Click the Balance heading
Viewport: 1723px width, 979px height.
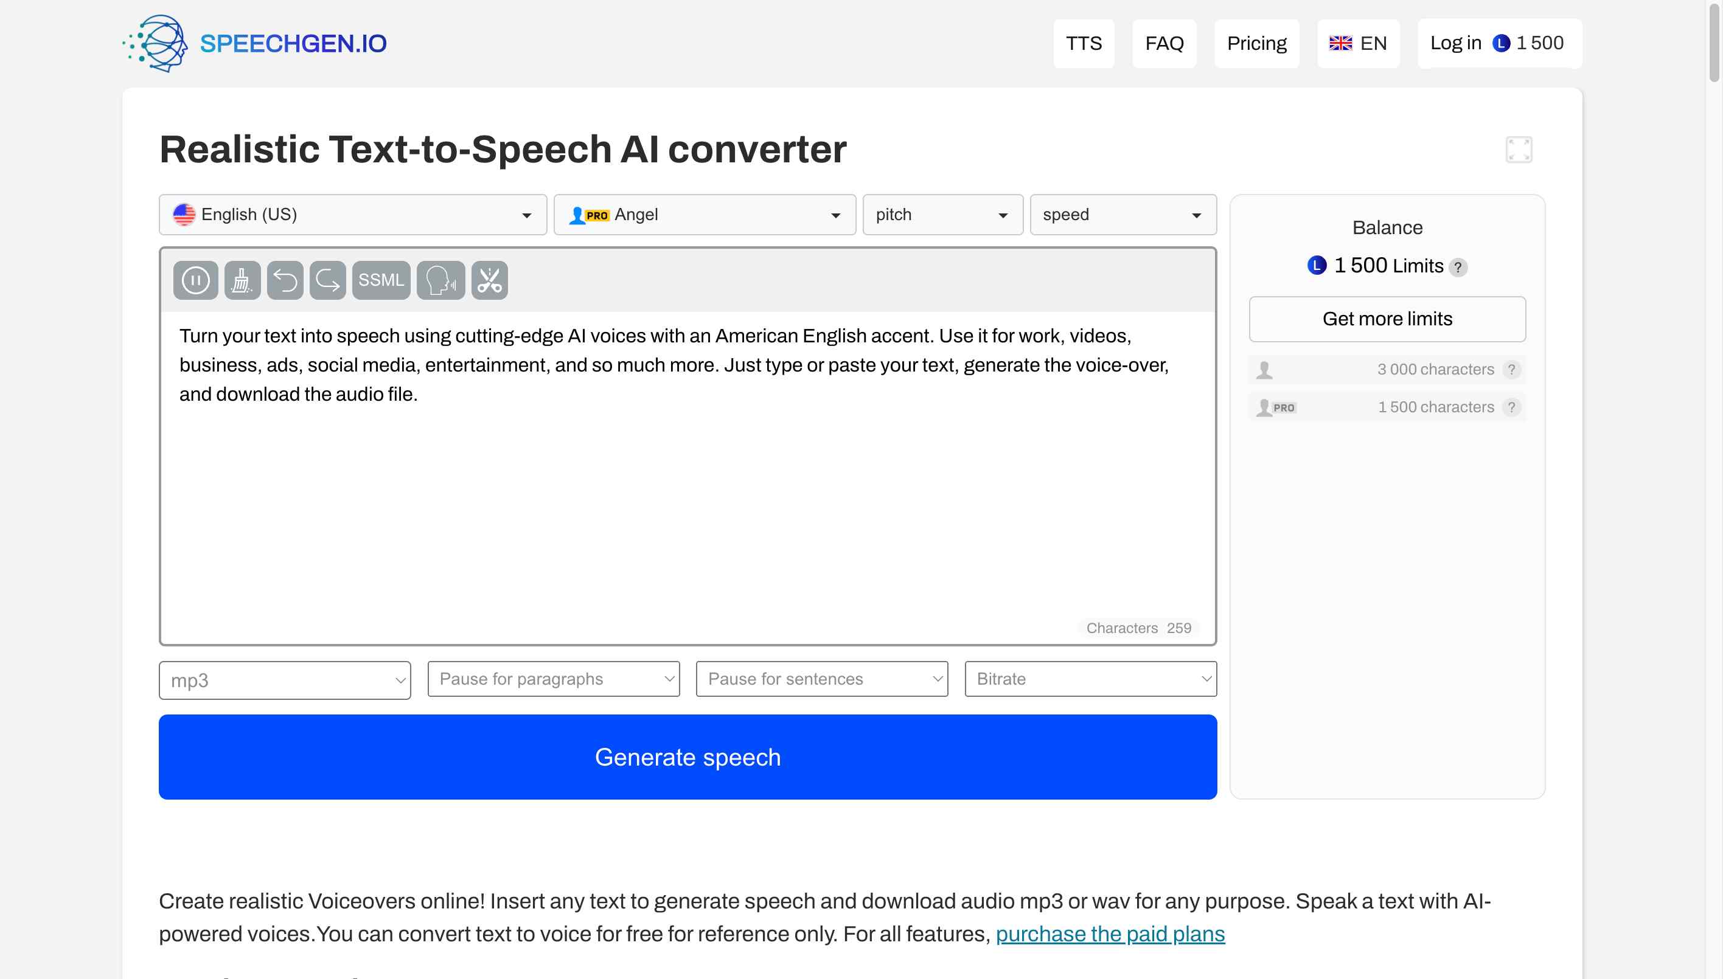[x=1387, y=227]
